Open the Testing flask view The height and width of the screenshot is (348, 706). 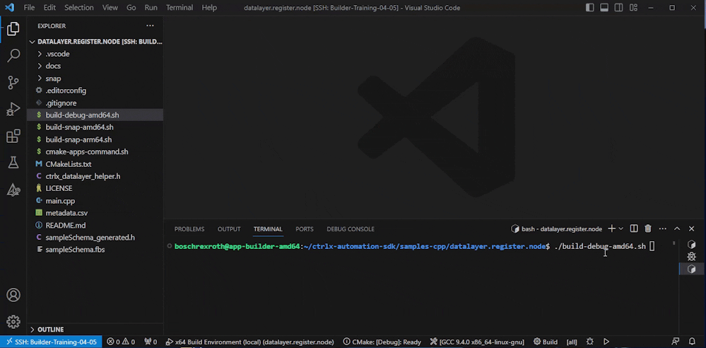click(x=13, y=163)
